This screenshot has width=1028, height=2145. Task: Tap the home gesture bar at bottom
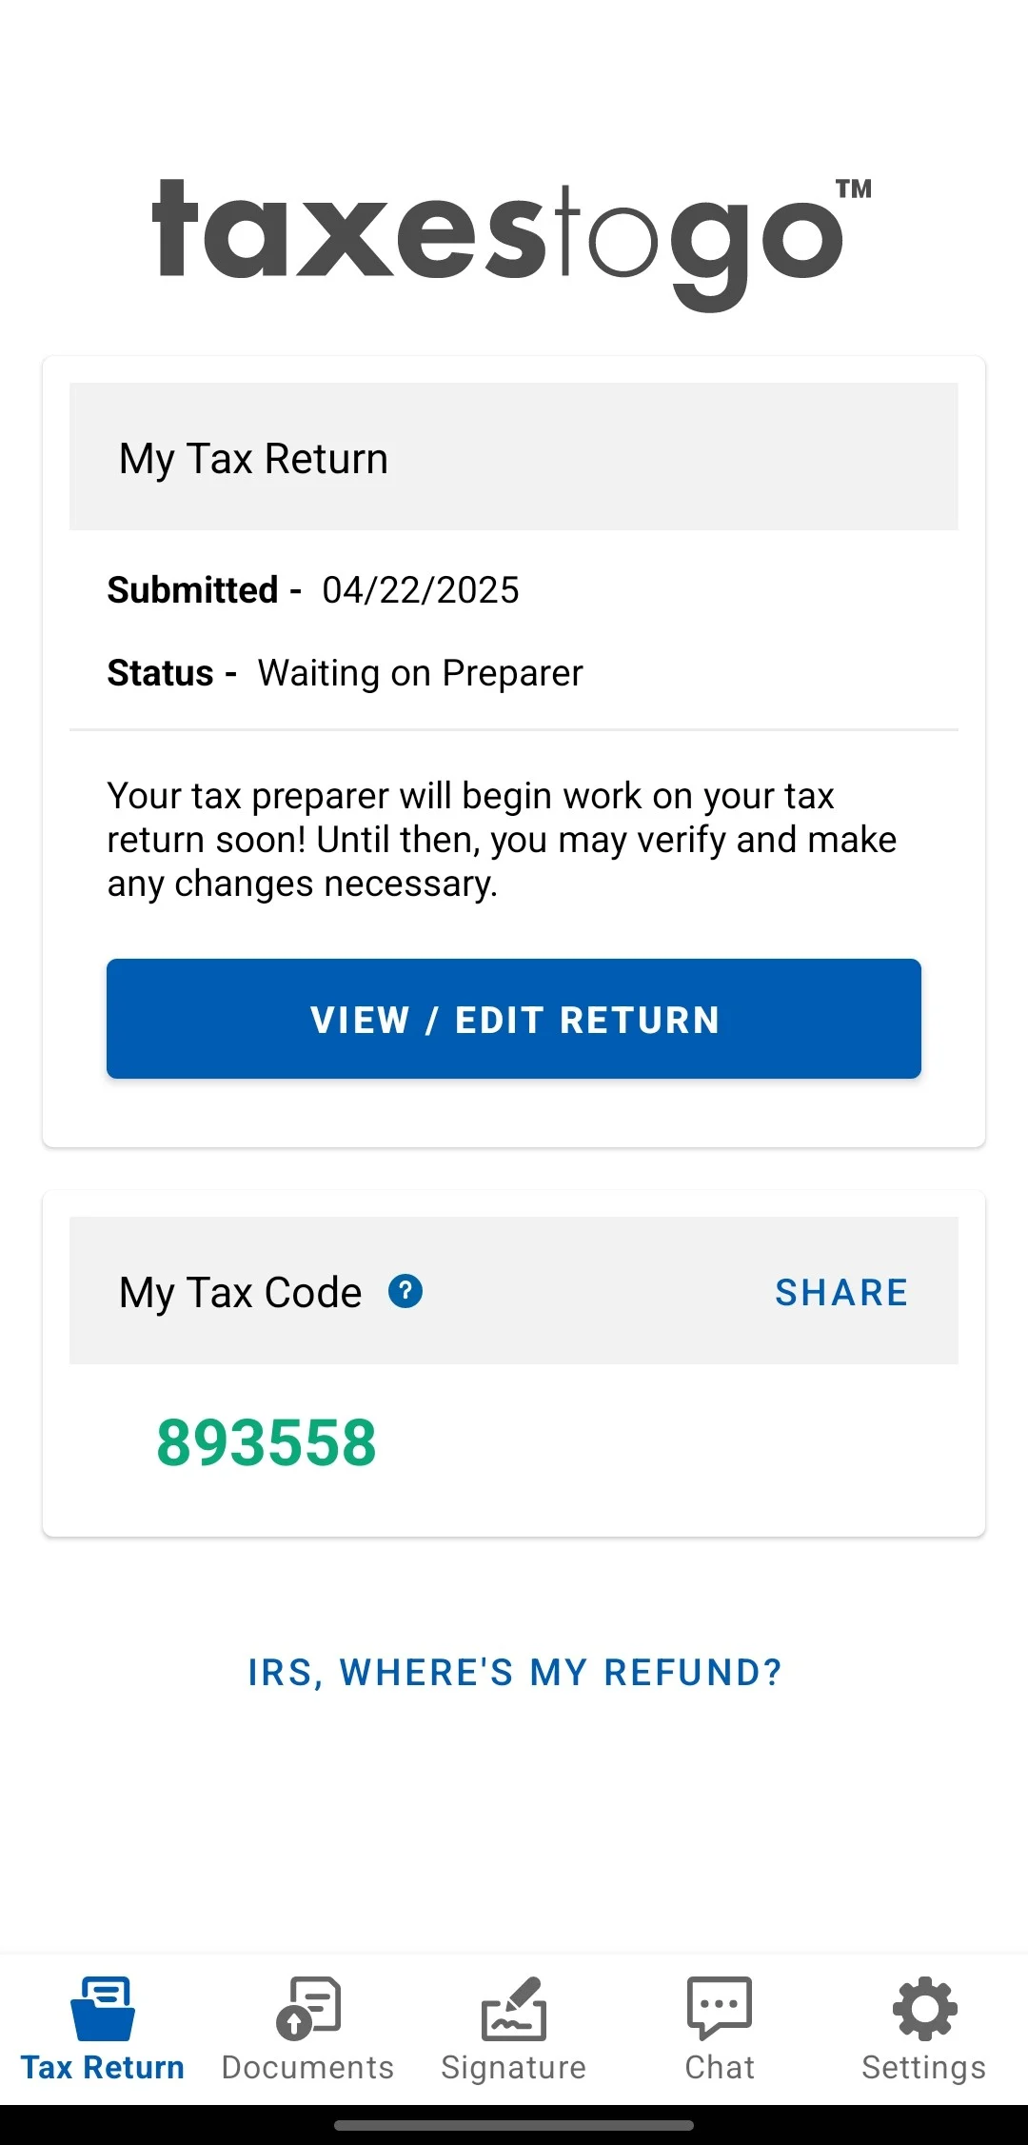[x=514, y=2125]
